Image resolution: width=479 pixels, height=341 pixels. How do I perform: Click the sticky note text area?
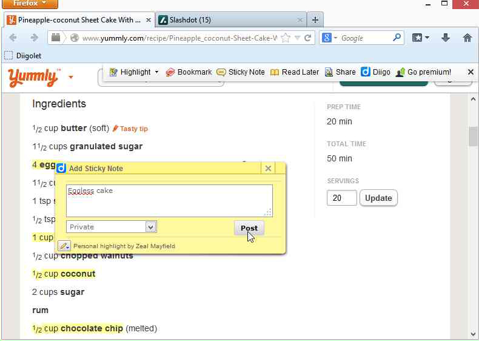[169, 201]
